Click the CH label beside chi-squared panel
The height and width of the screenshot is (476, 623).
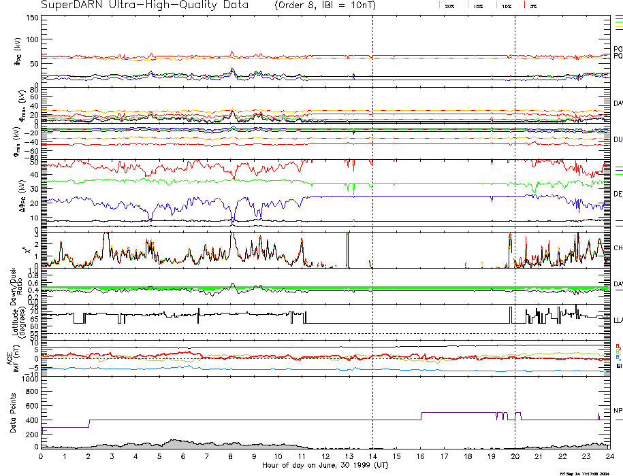(618, 248)
